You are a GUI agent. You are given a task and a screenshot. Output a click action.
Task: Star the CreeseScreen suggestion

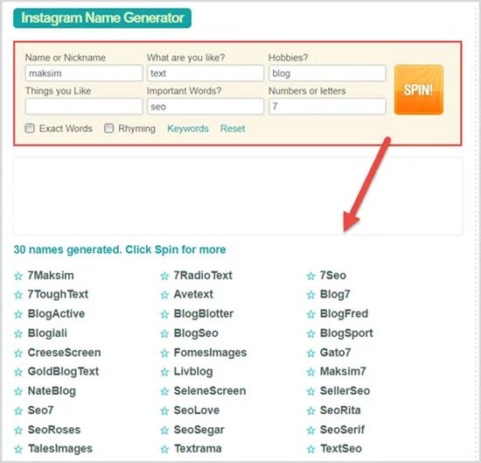tap(18, 353)
